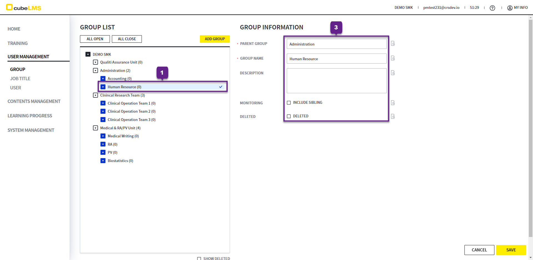This screenshot has width=533, height=260.
Task: Go to CONTENTS MANAGEMENT in sidebar
Action: (x=34, y=101)
